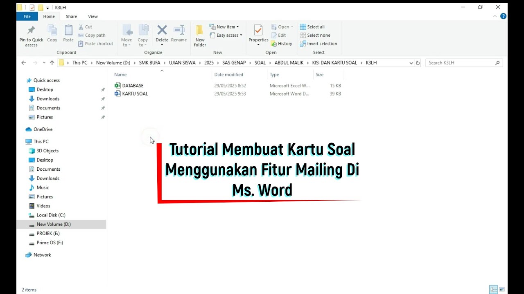This screenshot has width=524, height=294.
Task: Open the Copy to menu
Action: tap(142, 36)
